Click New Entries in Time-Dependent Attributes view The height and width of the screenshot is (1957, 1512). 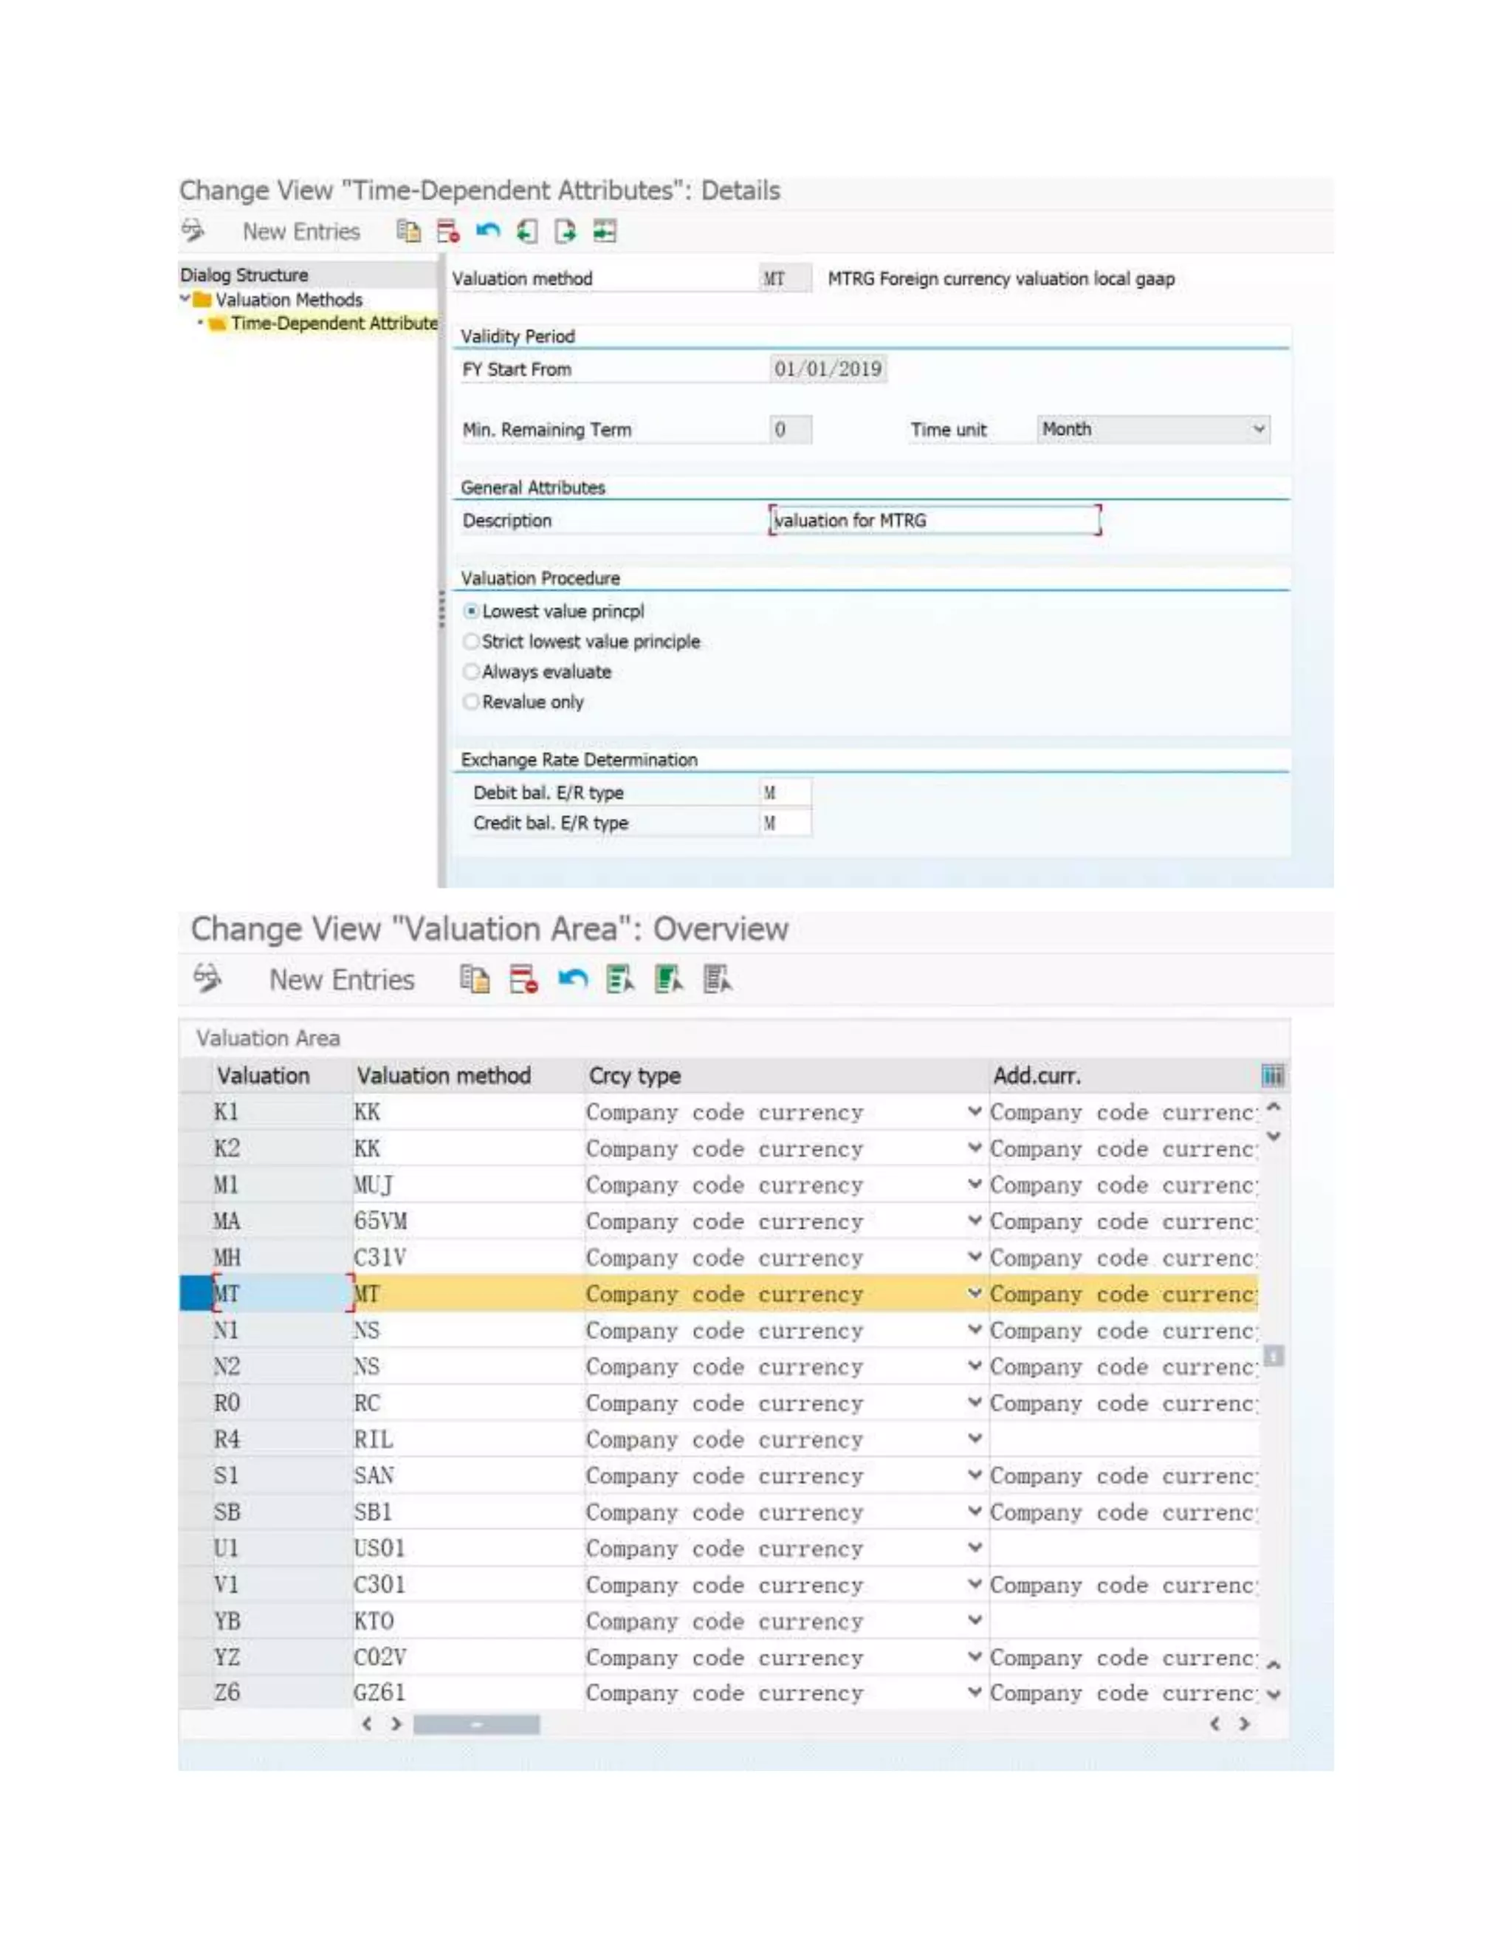(301, 231)
